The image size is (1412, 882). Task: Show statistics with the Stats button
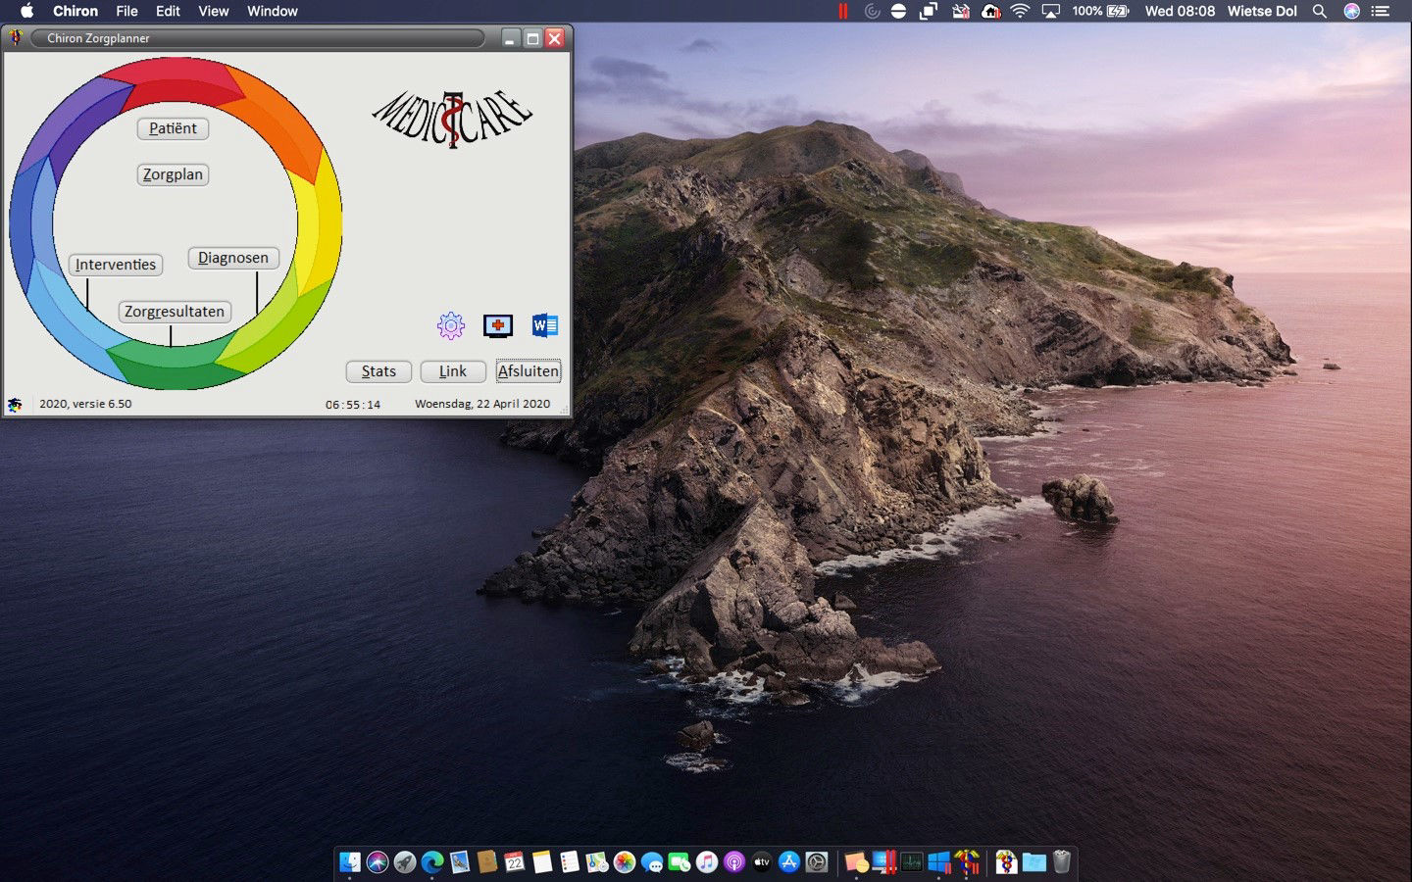[x=378, y=371]
